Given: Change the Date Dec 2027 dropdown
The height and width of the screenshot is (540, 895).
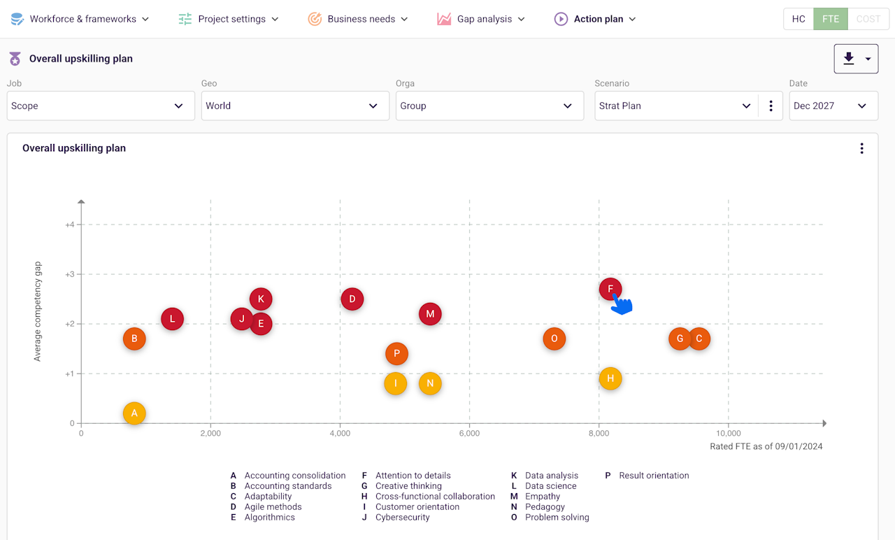Looking at the screenshot, I should 833,106.
